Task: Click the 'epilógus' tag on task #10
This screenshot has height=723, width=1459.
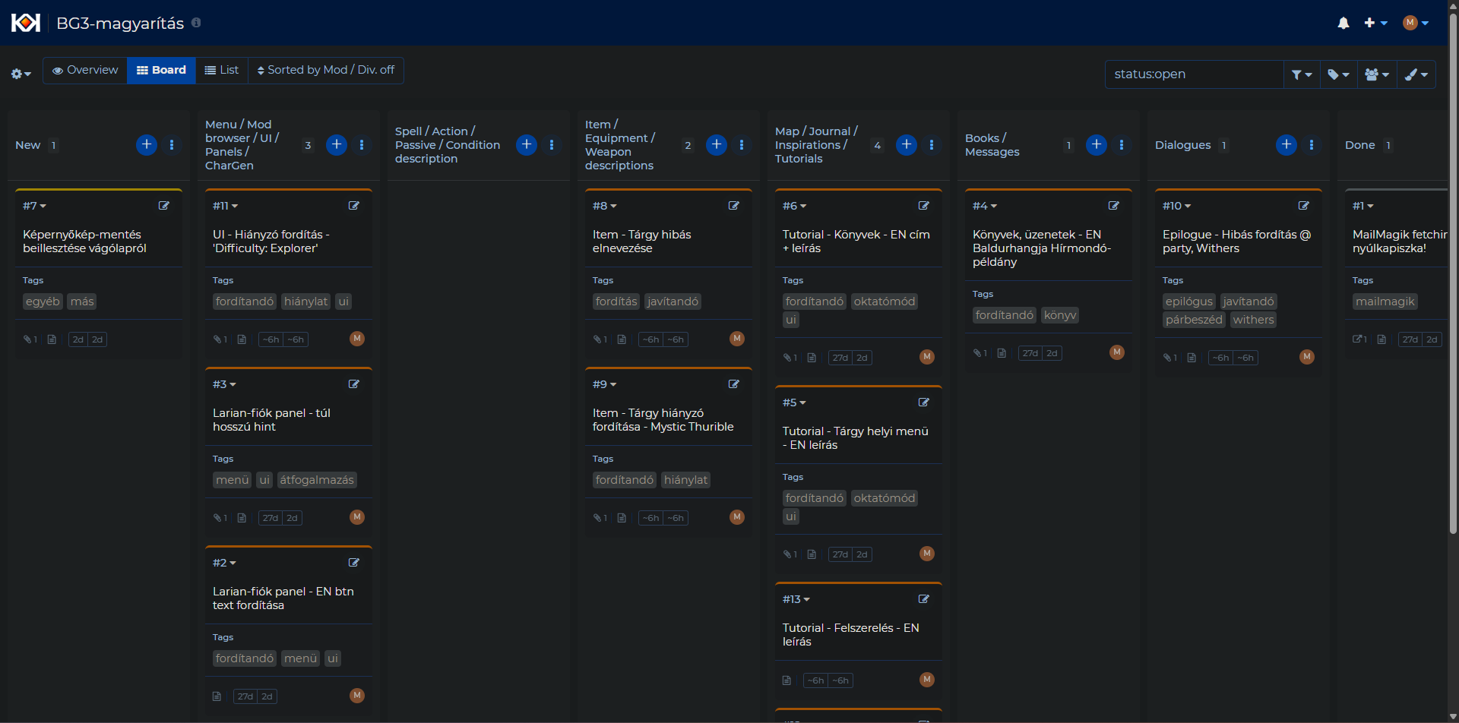Action: coord(1189,302)
